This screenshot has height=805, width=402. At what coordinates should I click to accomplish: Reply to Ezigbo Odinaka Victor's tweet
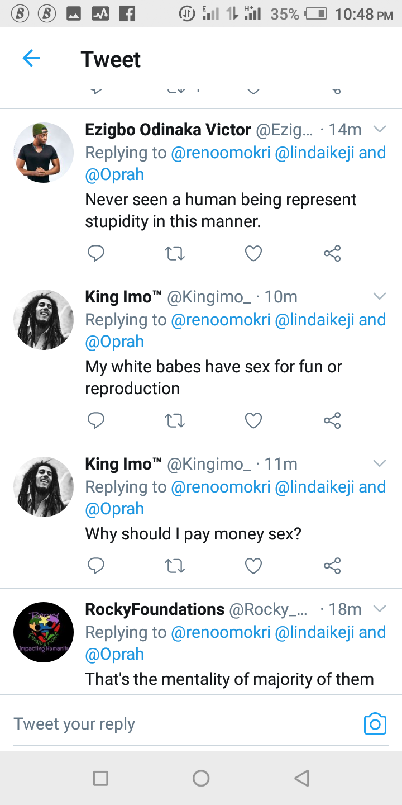(x=96, y=254)
